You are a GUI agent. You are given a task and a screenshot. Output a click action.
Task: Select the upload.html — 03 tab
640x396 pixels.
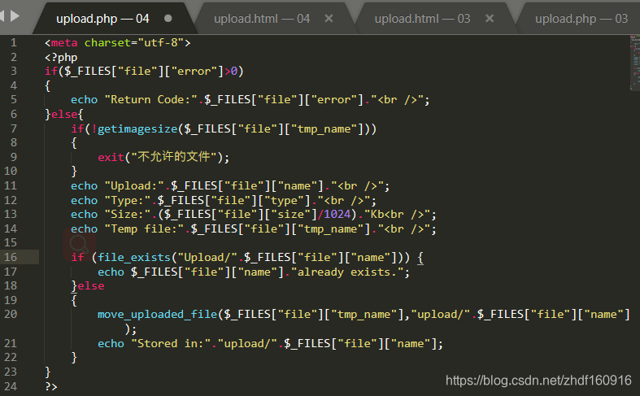(422, 18)
